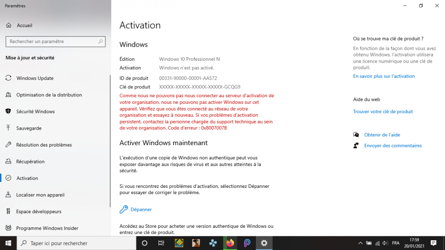Open the Windows Start menu
The height and width of the screenshot is (250, 445).
(8, 243)
